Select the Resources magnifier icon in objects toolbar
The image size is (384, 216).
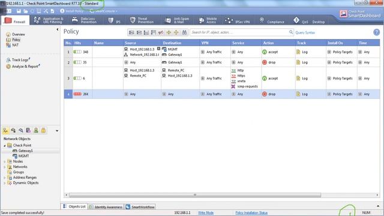click(x=21, y=131)
